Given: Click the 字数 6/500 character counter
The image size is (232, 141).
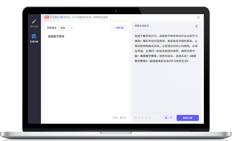Looking at the screenshot, I should tap(119, 118).
